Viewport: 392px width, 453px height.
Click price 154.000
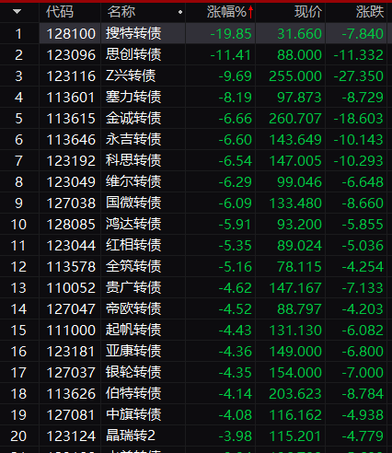tap(295, 373)
